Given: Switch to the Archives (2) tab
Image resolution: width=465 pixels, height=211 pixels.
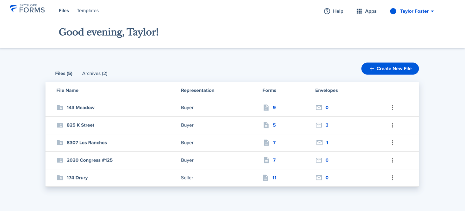Looking at the screenshot, I should pyautogui.click(x=95, y=73).
